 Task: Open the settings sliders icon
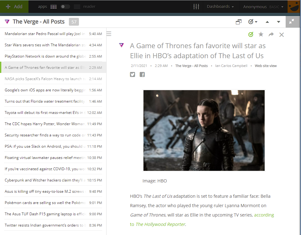[x=196, y=7]
